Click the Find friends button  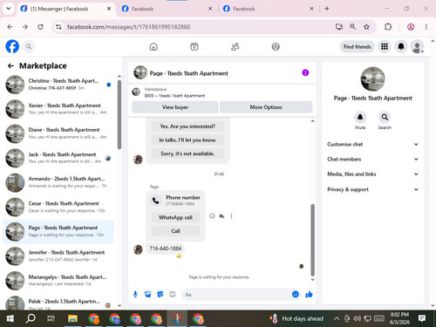[x=358, y=46]
